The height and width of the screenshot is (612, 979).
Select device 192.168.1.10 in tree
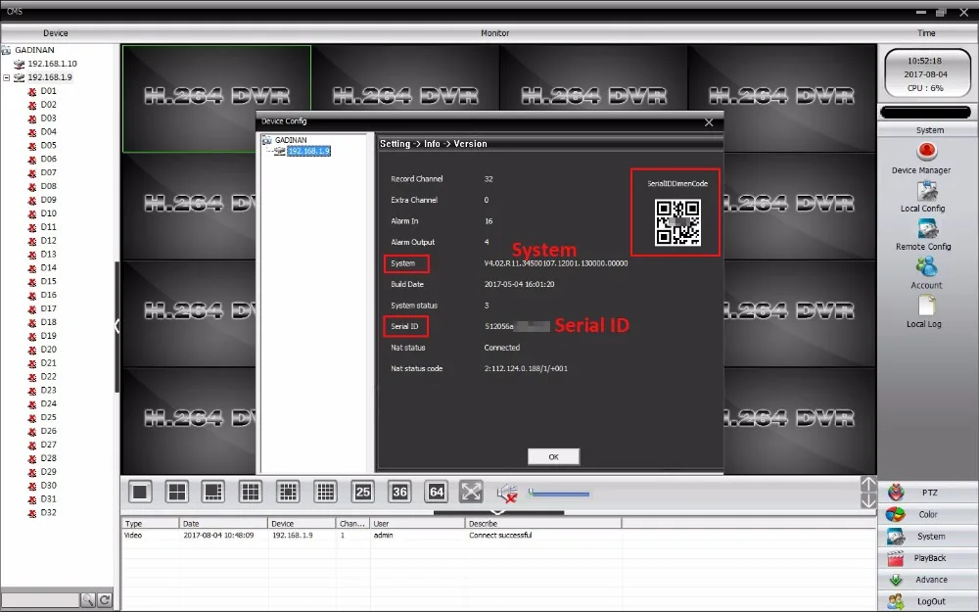pyautogui.click(x=53, y=64)
